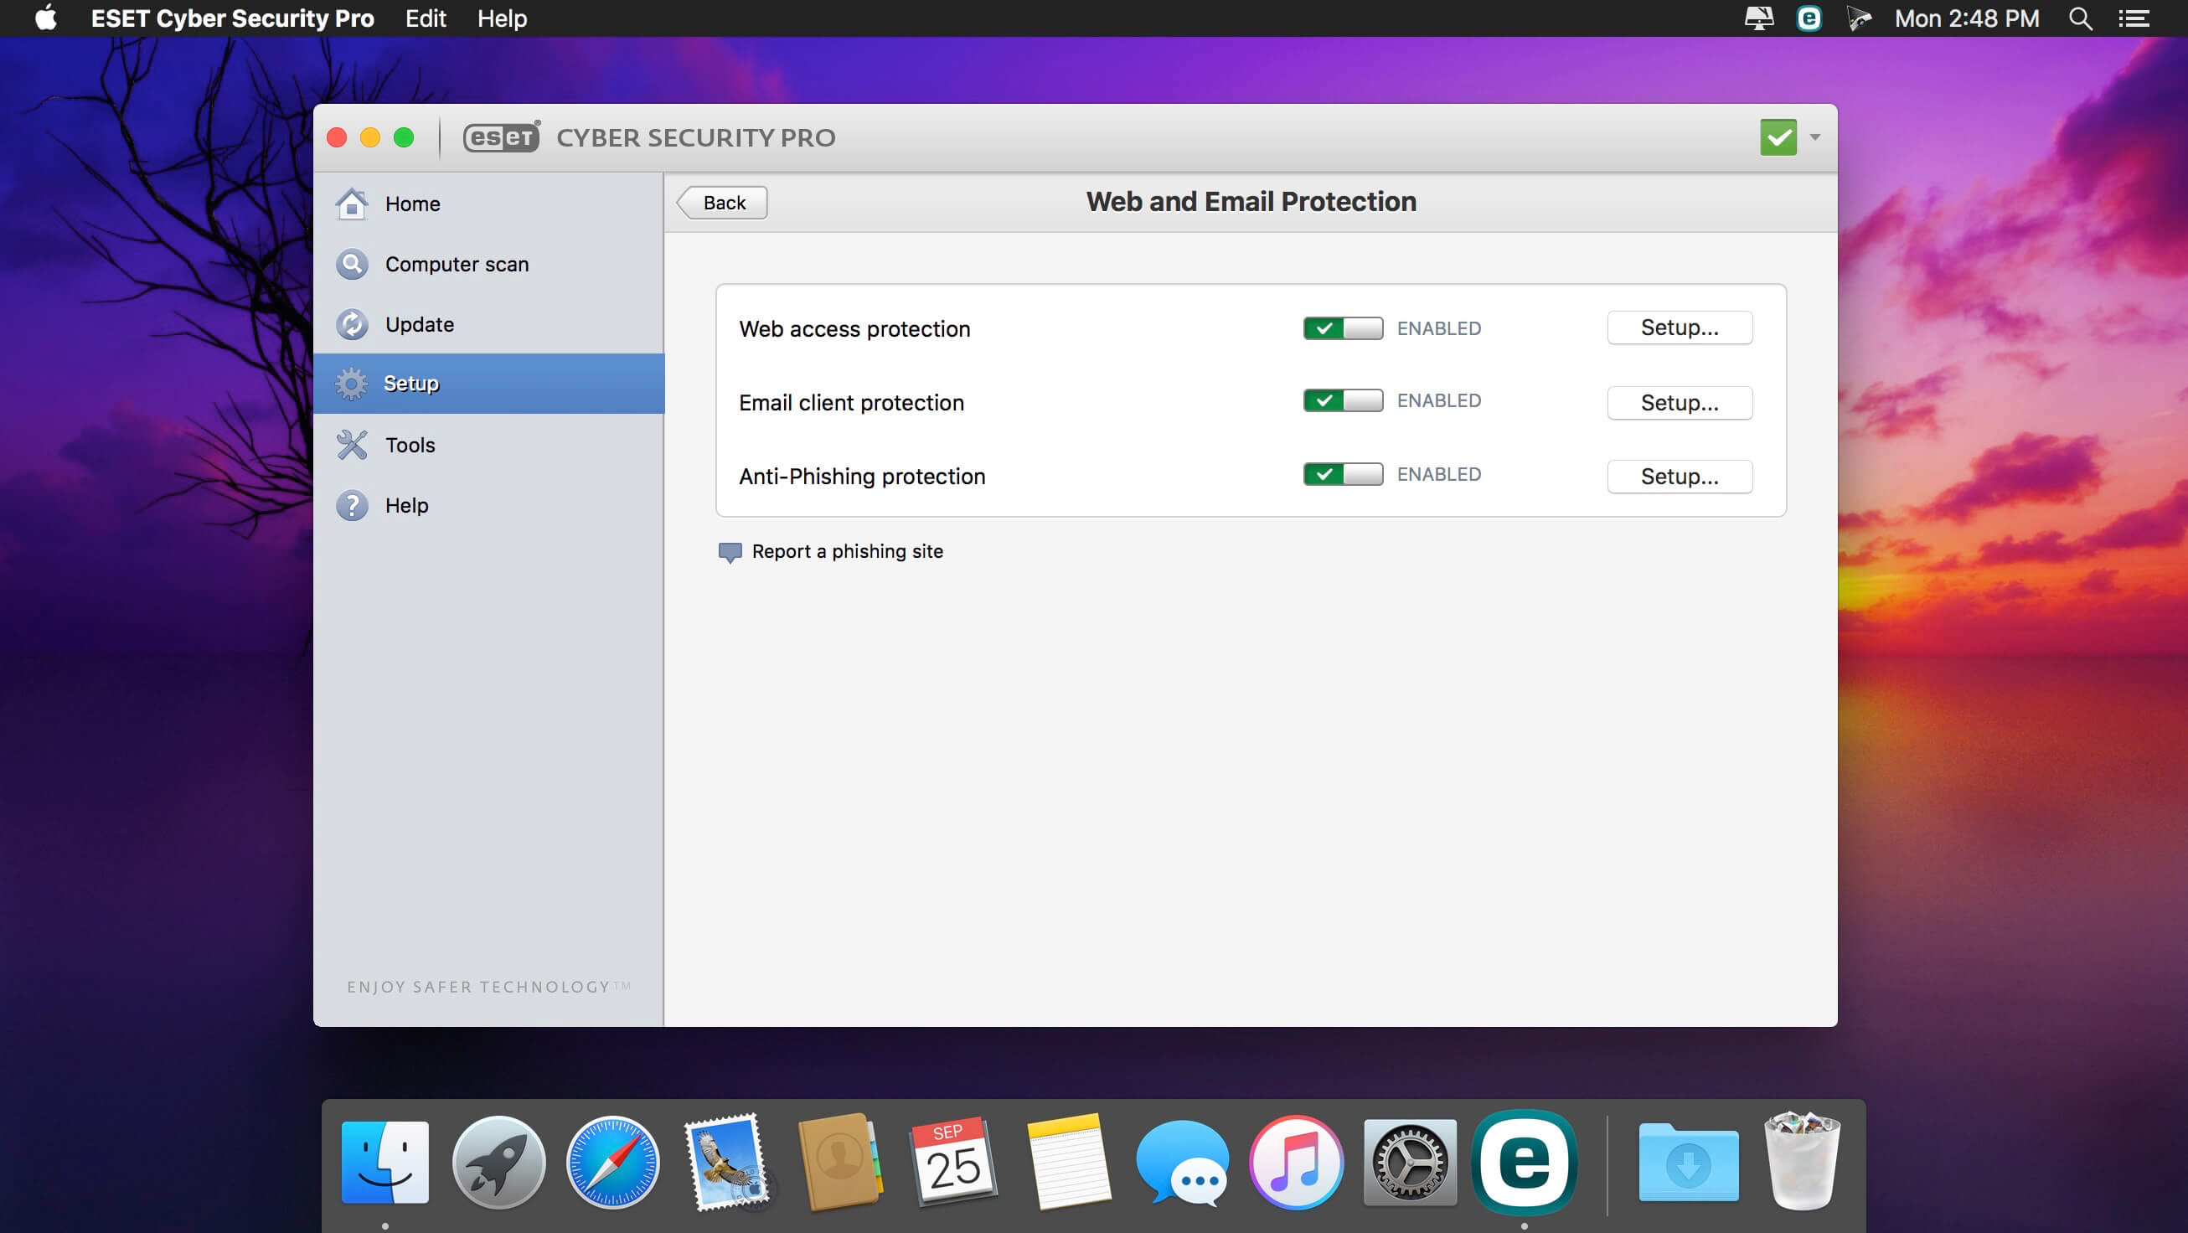Click the Setup gear icon in sidebar
Screen dimensions: 2188x1233
click(352, 384)
